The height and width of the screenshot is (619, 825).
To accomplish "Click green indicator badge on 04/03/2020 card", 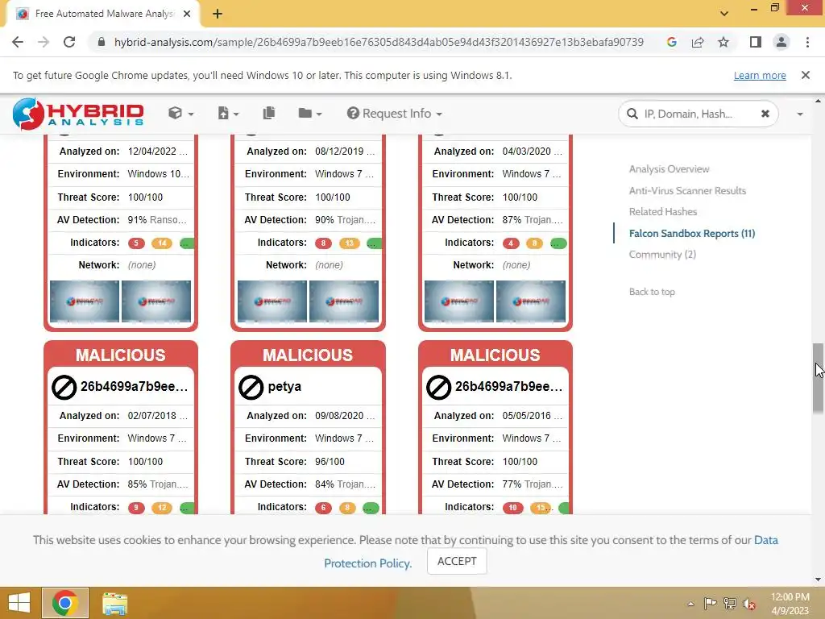I will pyautogui.click(x=558, y=243).
